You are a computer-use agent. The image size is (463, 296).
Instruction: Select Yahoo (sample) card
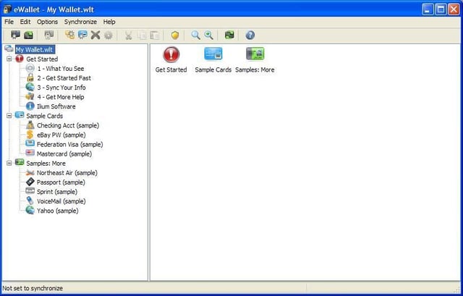(x=58, y=211)
